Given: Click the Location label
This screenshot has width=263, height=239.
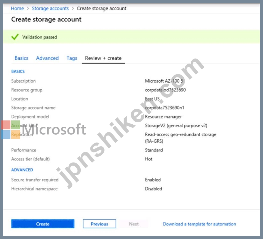Looking at the screenshot, I should pos(20,99).
